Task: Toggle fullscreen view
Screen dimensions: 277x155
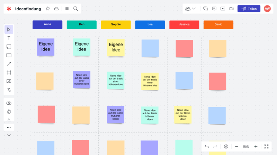Action: (x=266, y=147)
